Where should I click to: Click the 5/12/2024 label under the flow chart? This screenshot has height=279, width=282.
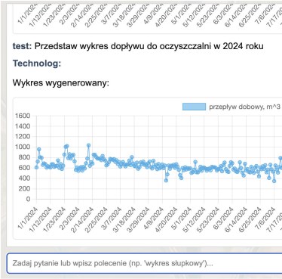click(195, 218)
